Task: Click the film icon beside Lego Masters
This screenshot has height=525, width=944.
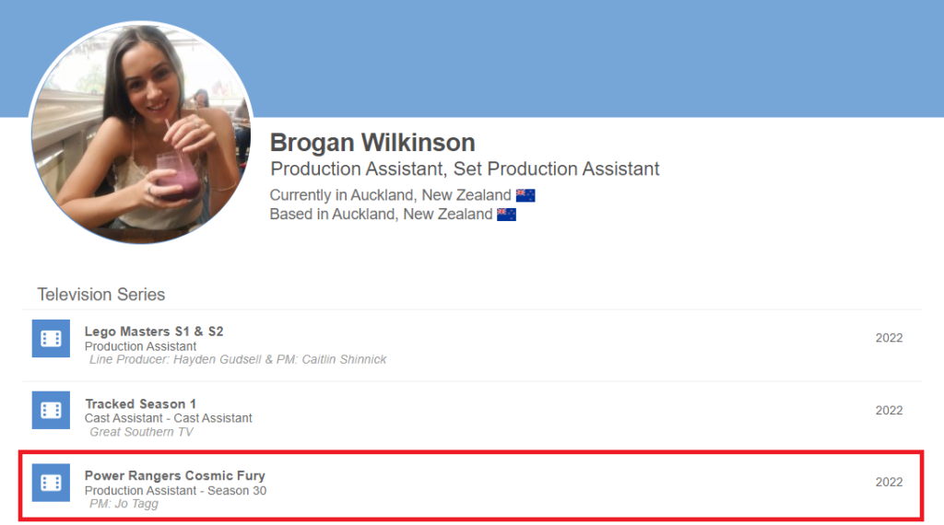Action: [x=51, y=338]
